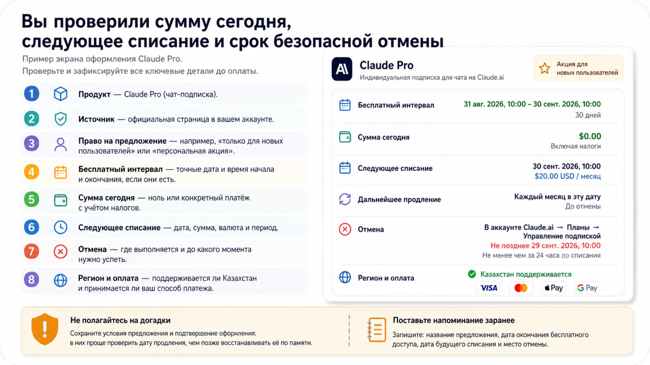650x365 pixels.
Task: Click the notepad icon beside Поставьте напоминание заранее
Action: click(377, 330)
